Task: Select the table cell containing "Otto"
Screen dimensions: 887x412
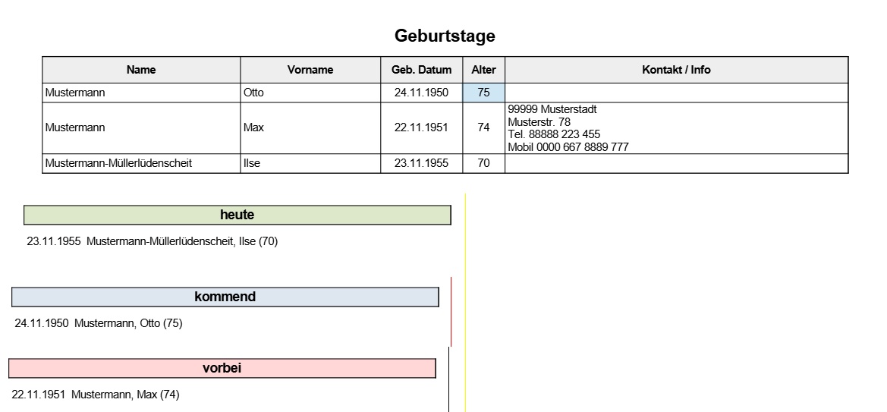Action: click(x=310, y=93)
